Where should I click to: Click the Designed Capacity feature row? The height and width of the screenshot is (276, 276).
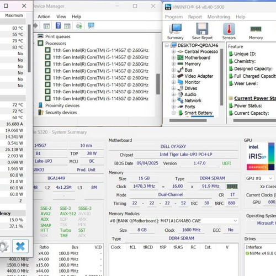tap(253, 69)
